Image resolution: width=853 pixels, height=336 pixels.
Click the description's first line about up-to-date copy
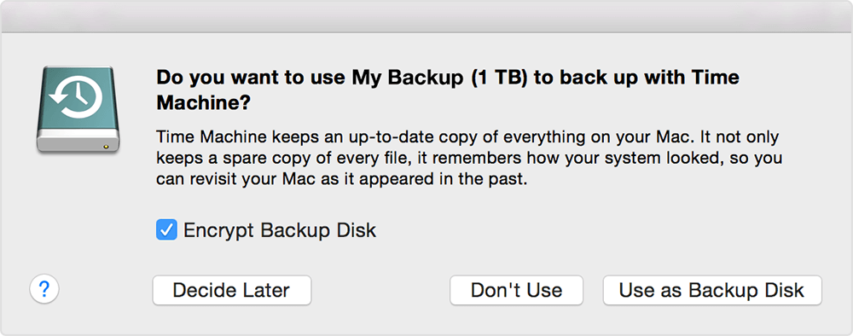point(467,136)
